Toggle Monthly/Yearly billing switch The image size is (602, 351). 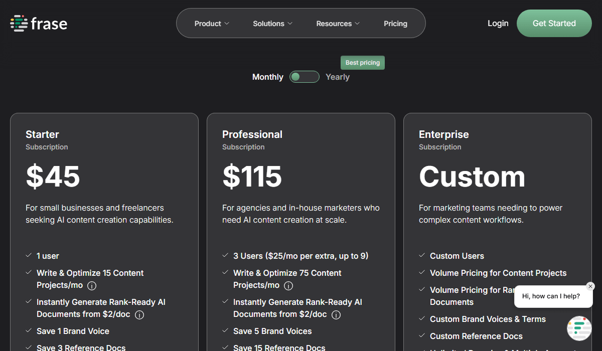305,77
